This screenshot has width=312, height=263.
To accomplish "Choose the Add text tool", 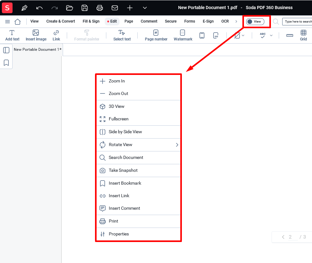I will coord(12,35).
